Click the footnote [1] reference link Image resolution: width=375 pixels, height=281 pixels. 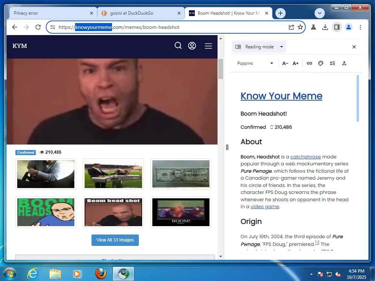(317, 243)
